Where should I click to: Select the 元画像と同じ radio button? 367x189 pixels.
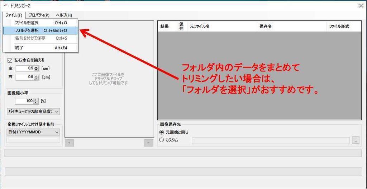click(162, 132)
